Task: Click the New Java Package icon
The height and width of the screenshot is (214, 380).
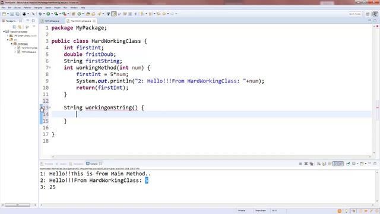Action: pyautogui.click(x=74, y=14)
